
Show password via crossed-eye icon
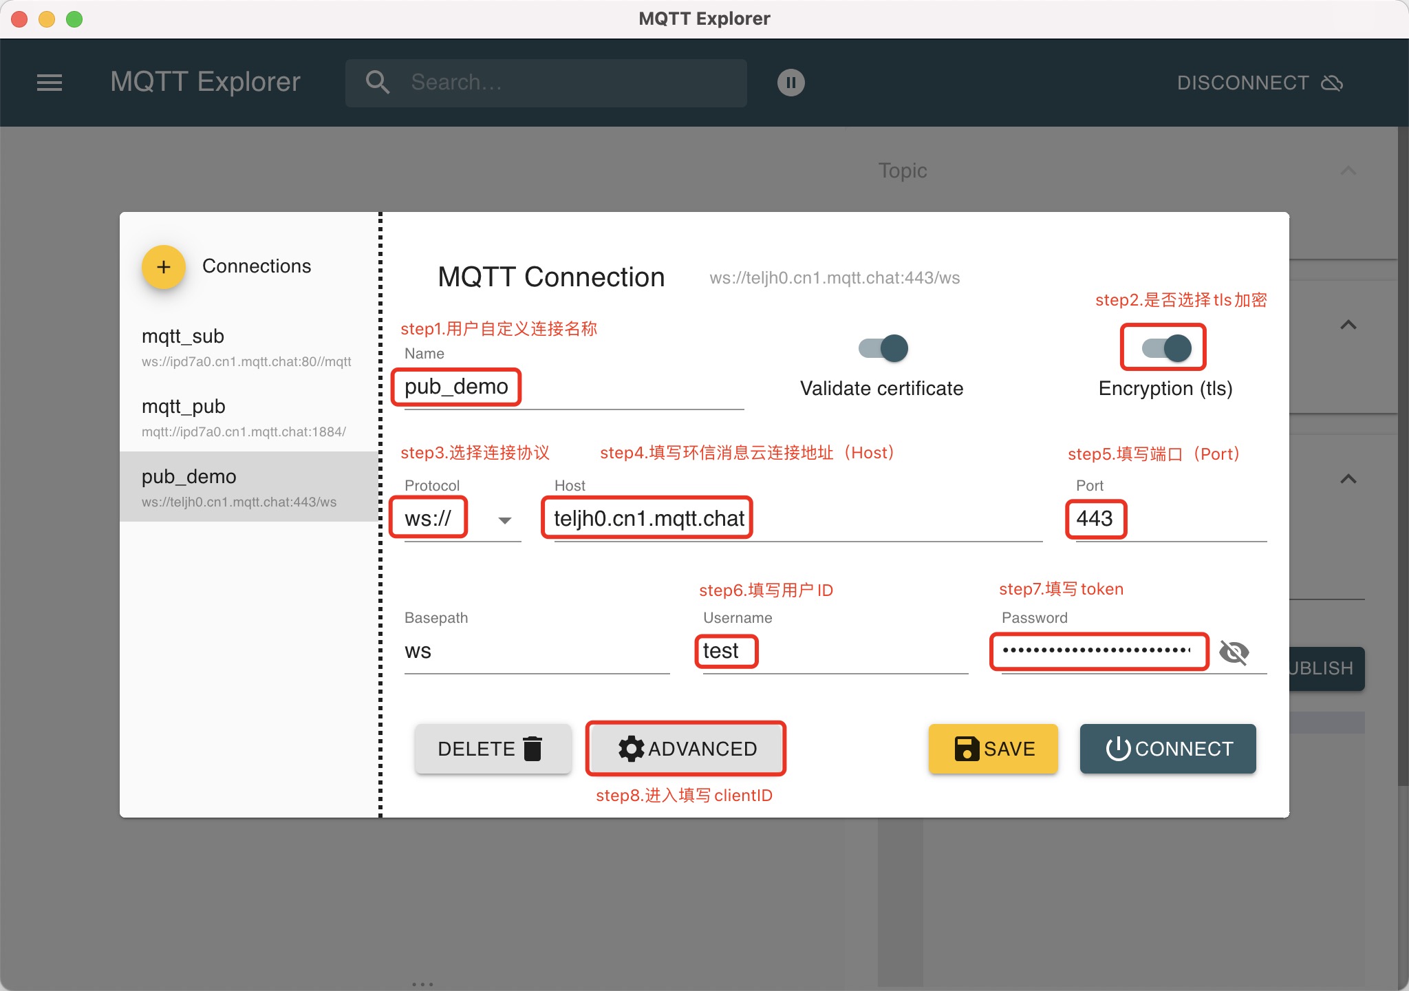(x=1234, y=652)
